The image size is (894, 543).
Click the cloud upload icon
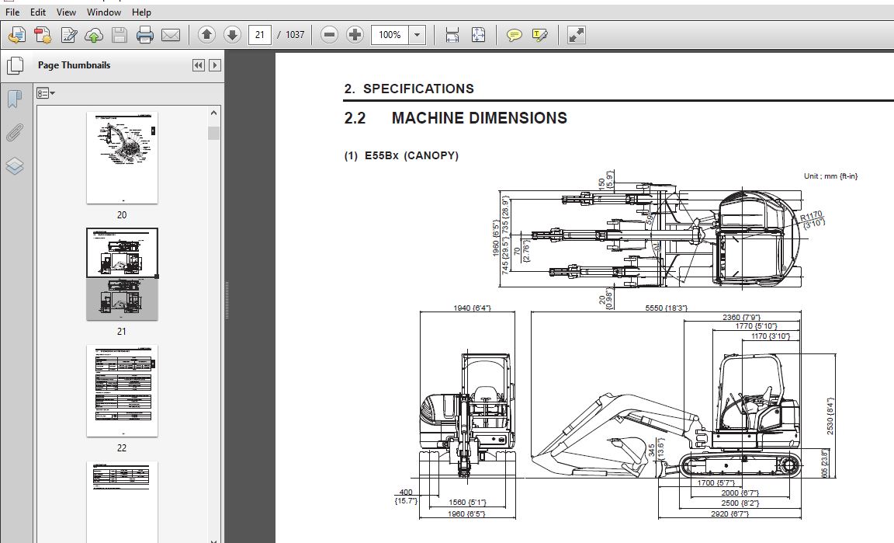click(x=93, y=36)
